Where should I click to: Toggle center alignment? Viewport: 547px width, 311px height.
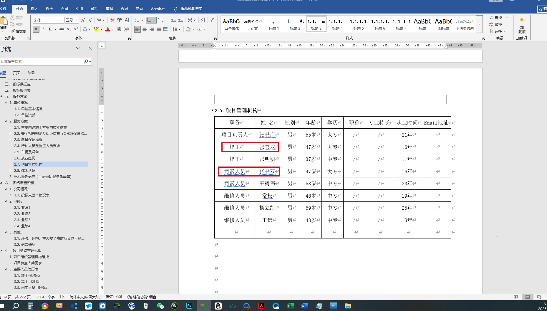tap(145, 29)
